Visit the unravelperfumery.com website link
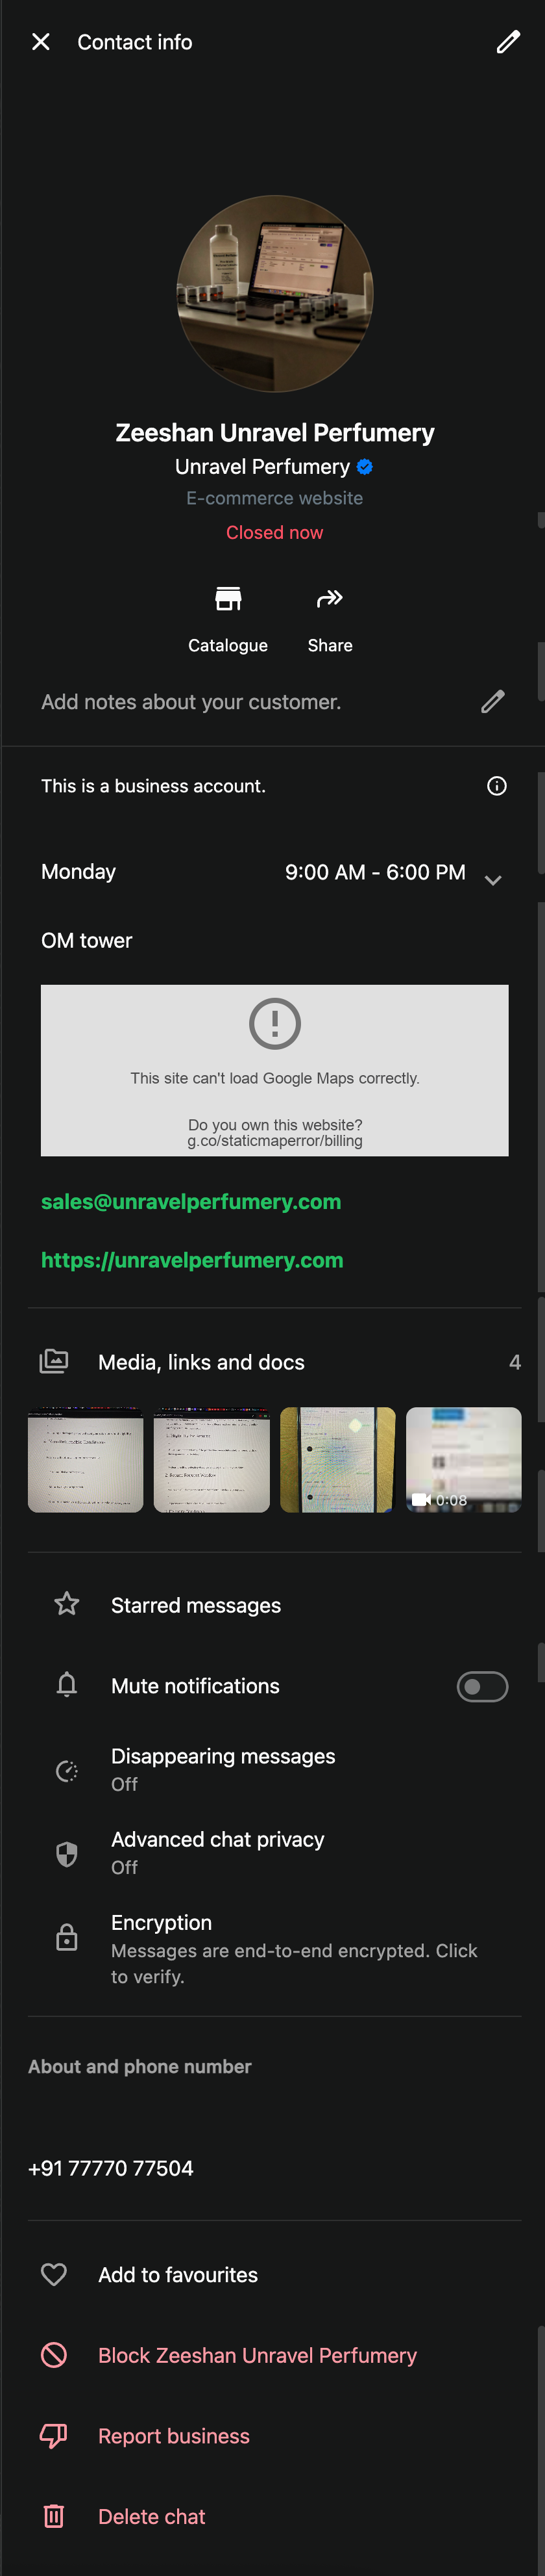 [191, 1260]
